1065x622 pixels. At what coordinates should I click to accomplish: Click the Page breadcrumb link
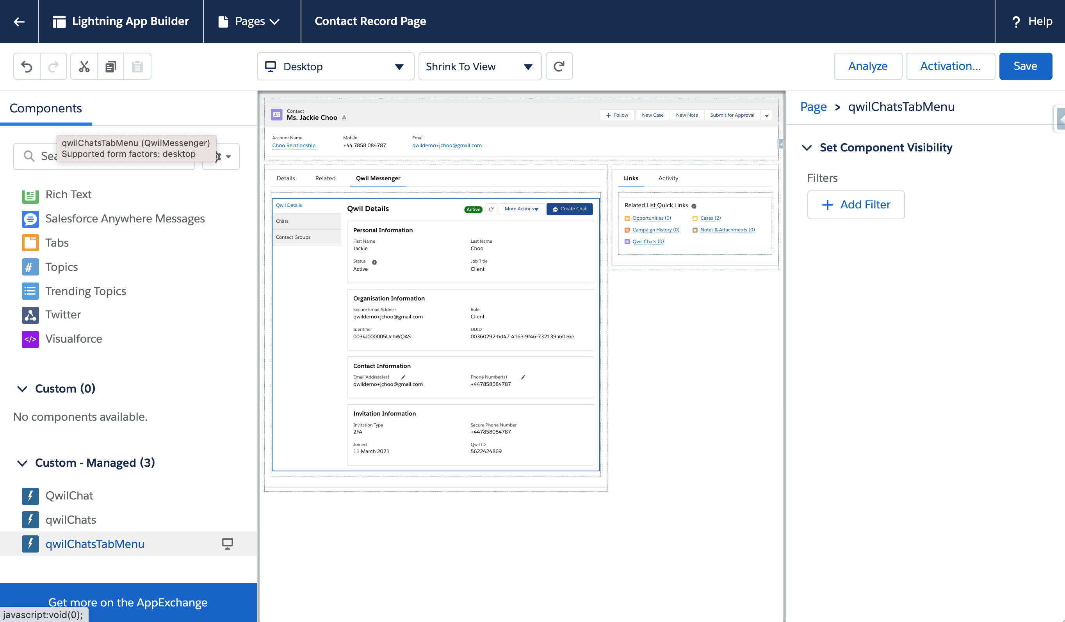coord(813,107)
